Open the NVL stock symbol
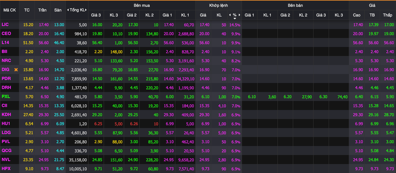This screenshot has width=396, height=173. click(6, 160)
